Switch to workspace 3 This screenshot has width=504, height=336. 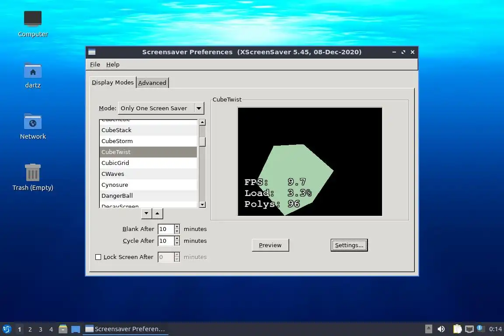41,329
